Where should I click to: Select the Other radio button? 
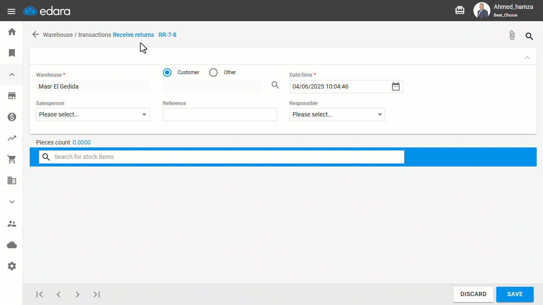[213, 72]
